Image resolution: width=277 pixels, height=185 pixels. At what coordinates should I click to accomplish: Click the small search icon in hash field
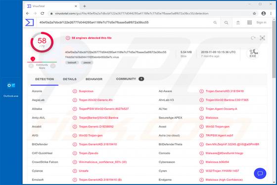(215, 23)
